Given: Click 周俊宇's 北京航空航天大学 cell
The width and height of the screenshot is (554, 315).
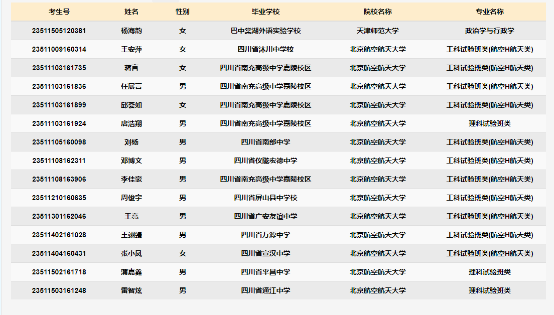Looking at the screenshot, I should coord(377,198).
